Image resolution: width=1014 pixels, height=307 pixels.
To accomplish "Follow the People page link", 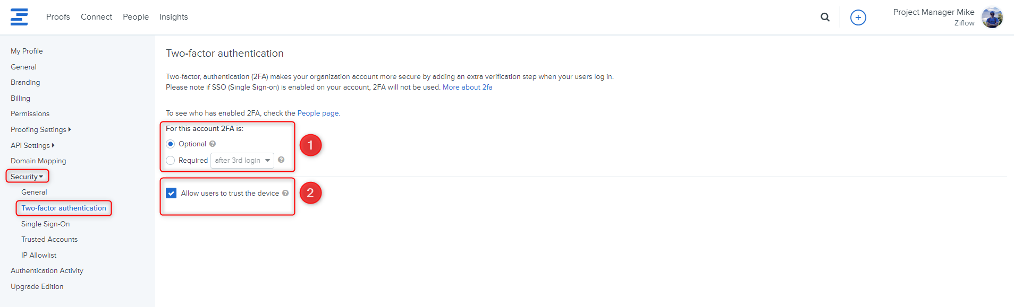I will point(318,113).
